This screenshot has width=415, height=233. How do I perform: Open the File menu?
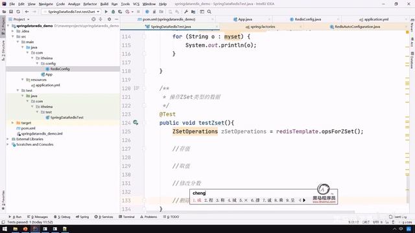point(12,4)
